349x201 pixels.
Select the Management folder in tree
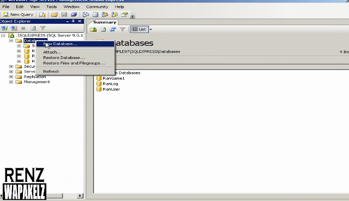pyautogui.click(x=37, y=82)
